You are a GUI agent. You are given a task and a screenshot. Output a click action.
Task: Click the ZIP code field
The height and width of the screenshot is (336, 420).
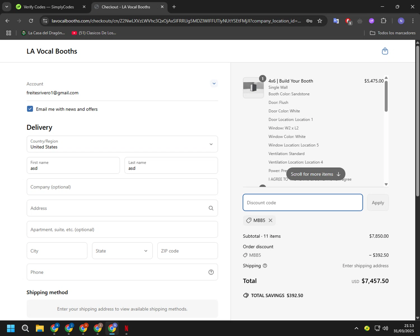[187, 251]
